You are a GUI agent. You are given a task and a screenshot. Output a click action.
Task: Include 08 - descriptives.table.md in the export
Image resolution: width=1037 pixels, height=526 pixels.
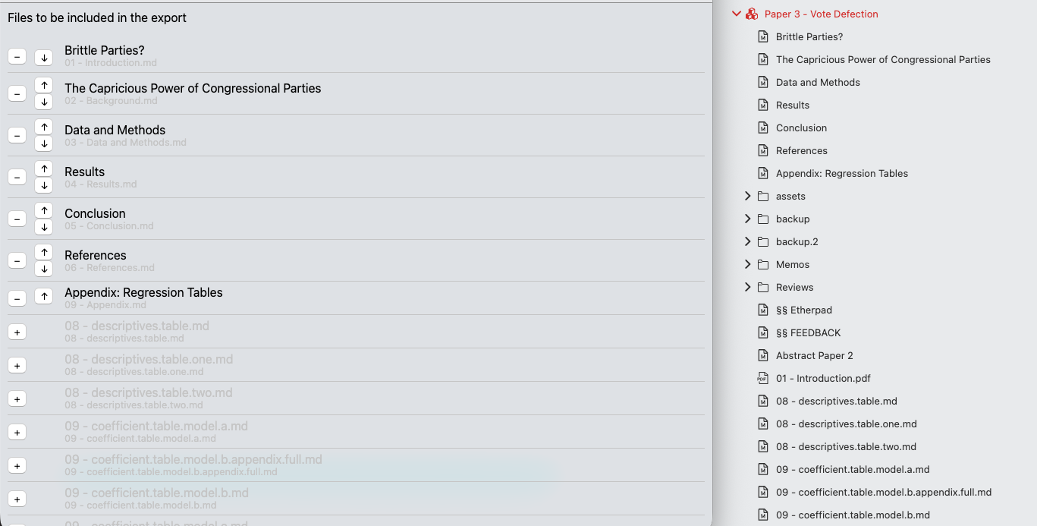tap(17, 332)
